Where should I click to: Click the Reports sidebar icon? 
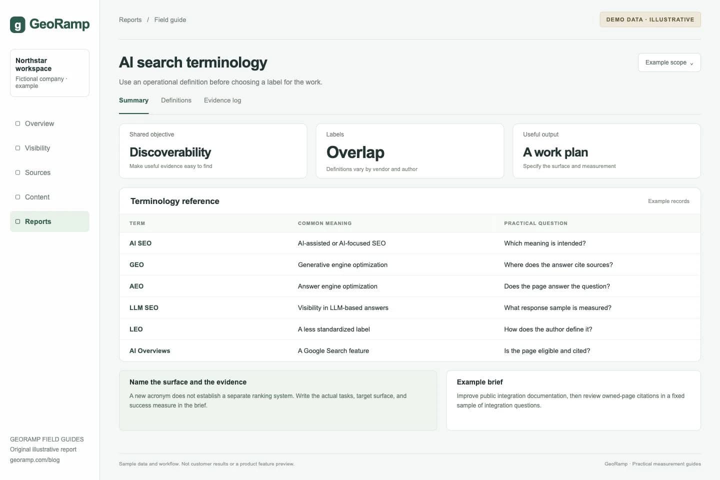click(18, 221)
